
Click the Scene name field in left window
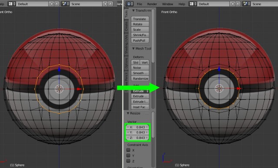tap(86, 4)
